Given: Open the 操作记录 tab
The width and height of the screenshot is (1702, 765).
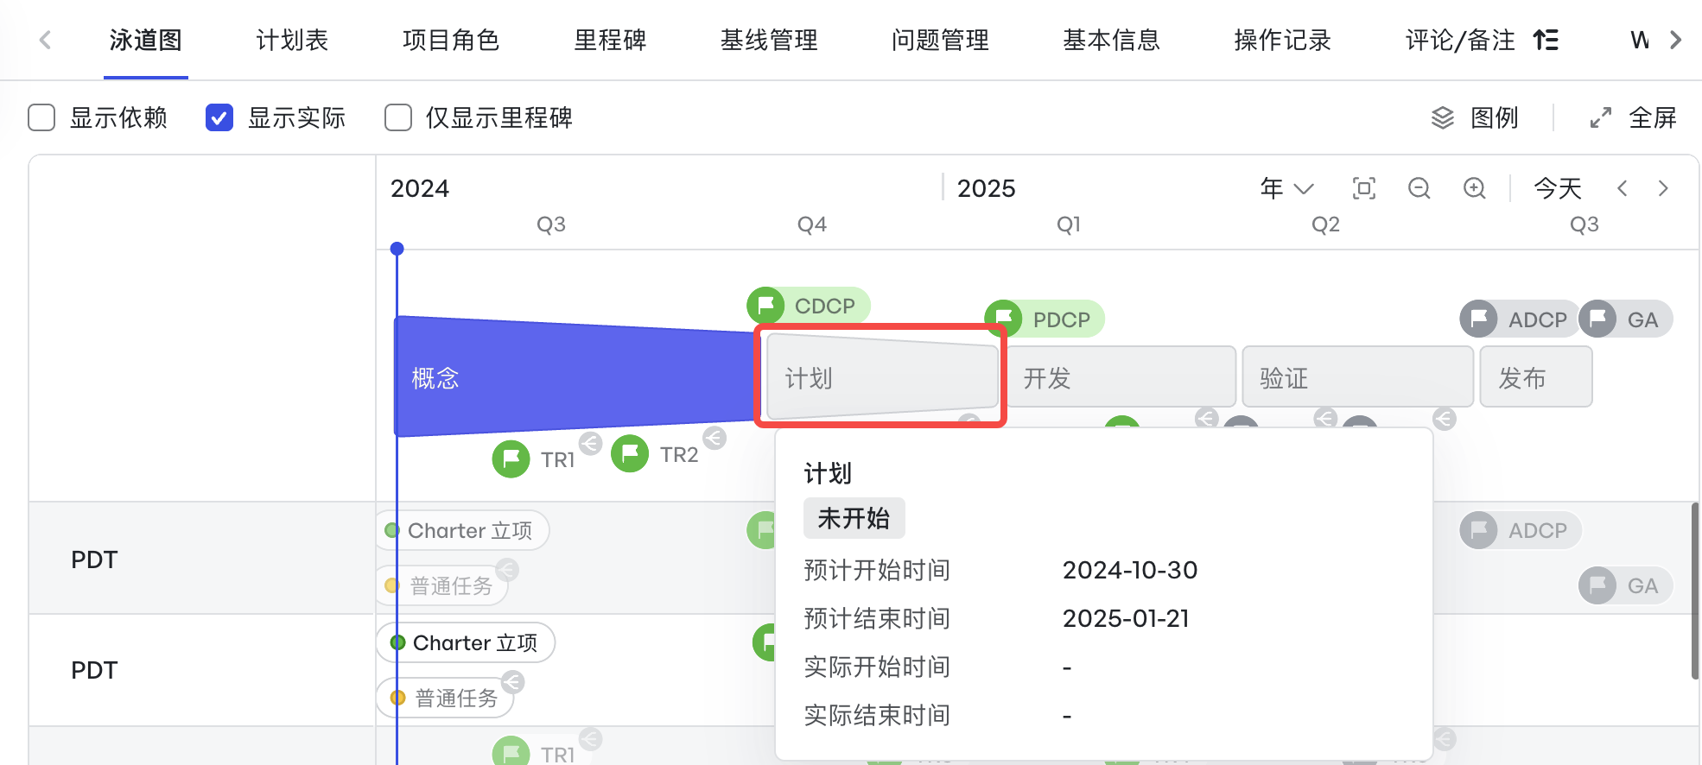Looking at the screenshot, I should [1282, 40].
